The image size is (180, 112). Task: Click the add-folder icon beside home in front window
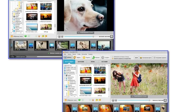(97, 100)
